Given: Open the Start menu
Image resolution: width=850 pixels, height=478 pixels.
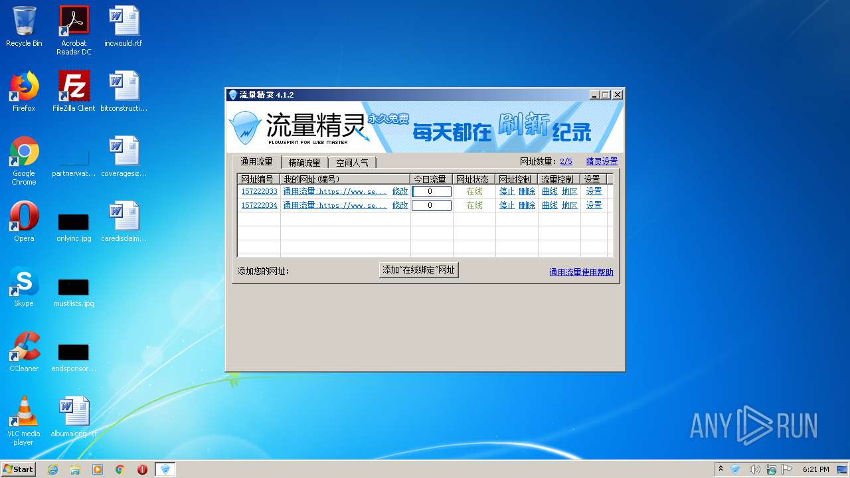Looking at the screenshot, I should (18, 469).
